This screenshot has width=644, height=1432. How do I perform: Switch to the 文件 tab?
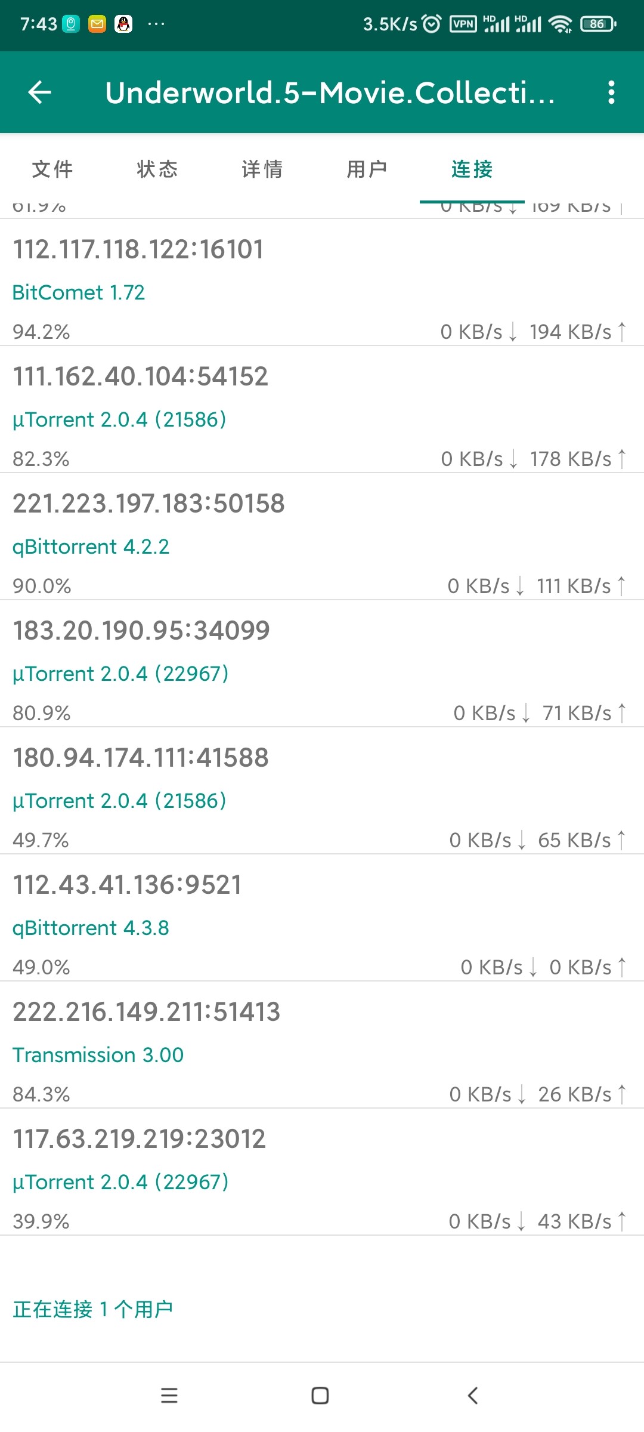coord(52,169)
